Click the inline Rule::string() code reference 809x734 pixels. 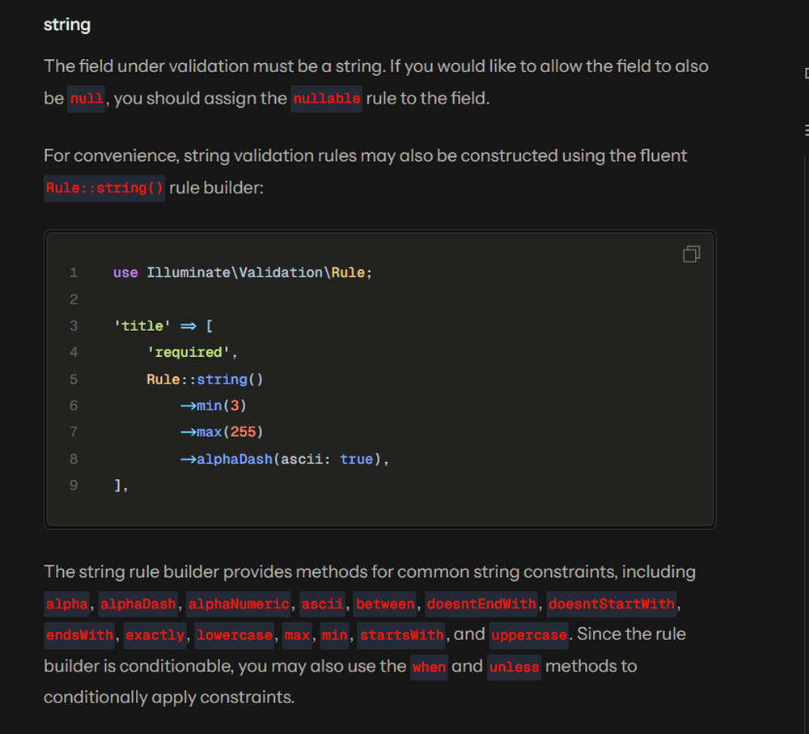104,188
